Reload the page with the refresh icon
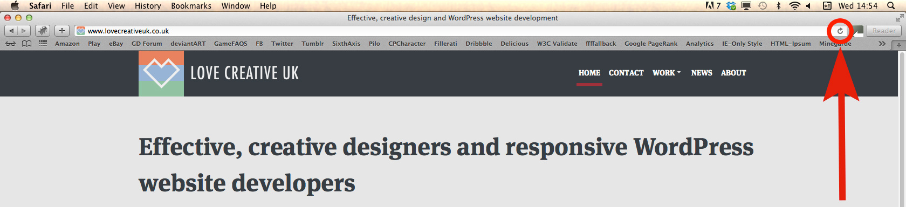This screenshot has width=906, height=207. pos(840,31)
